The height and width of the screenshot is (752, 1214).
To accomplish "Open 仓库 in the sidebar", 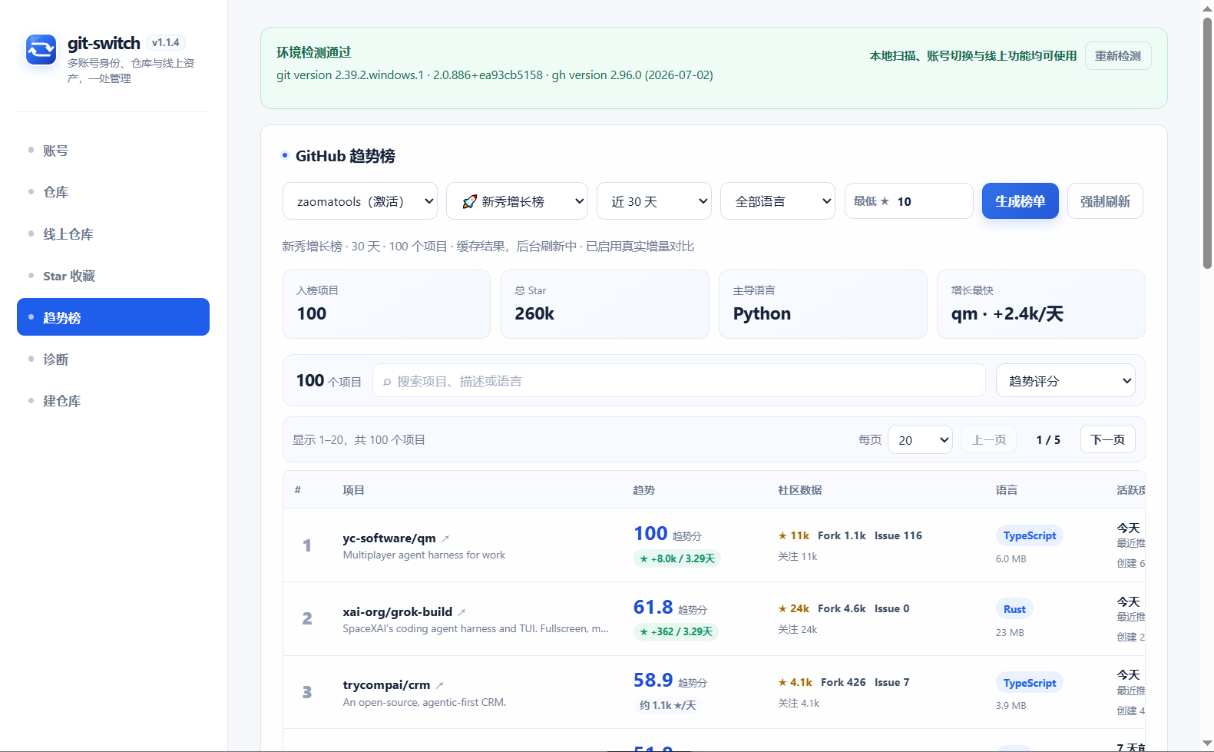I will click(x=113, y=192).
